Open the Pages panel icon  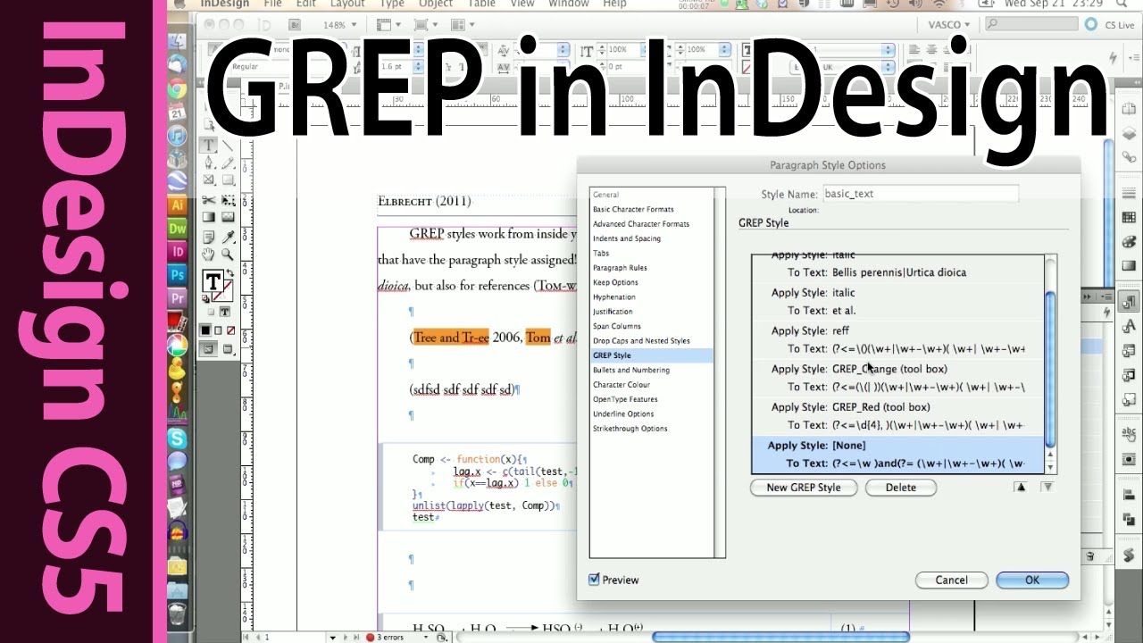coord(1128,108)
